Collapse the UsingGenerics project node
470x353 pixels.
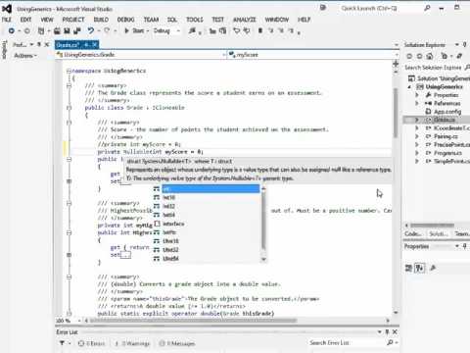[410, 87]
